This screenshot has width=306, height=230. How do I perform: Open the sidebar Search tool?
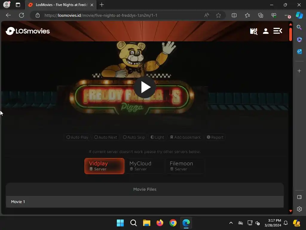pyautogui.click(x=299, y=27)
